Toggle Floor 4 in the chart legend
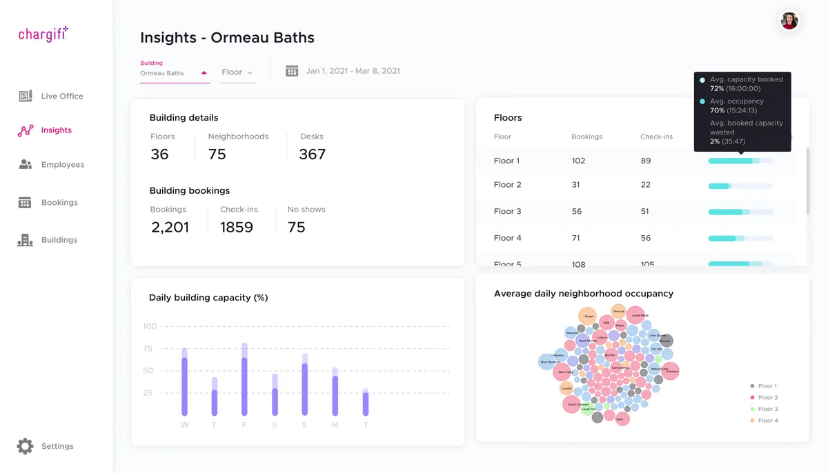The height and width of the screenshot is (473, 828). pyautogui.click(x=764, y=421)
